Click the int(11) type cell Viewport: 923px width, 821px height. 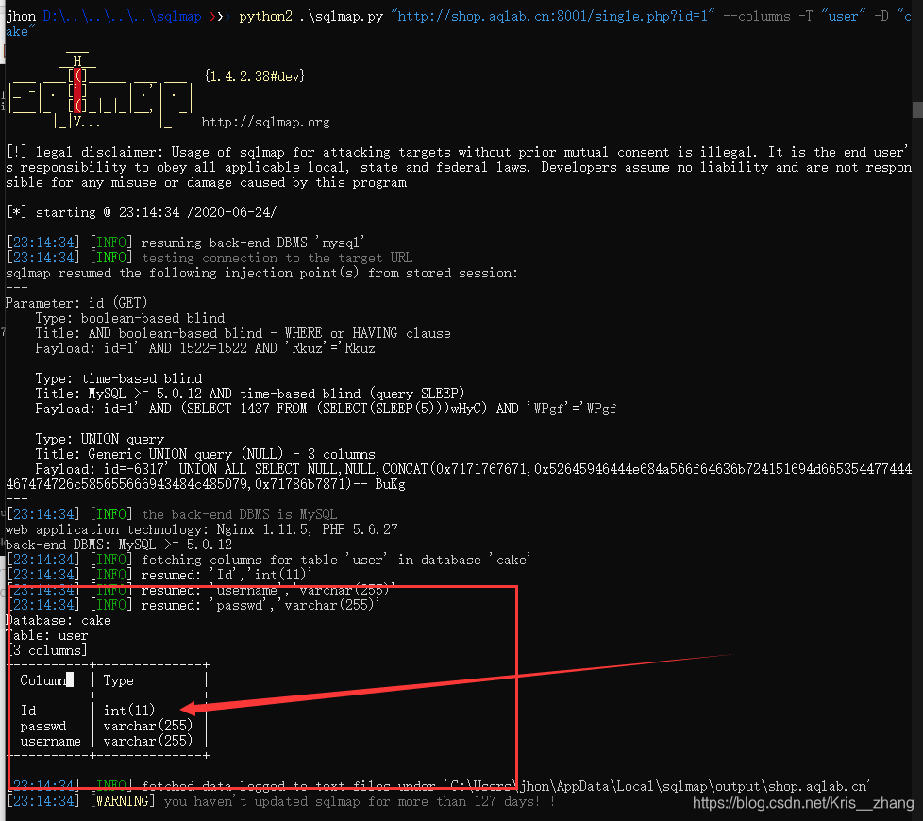tap(129, 711)
